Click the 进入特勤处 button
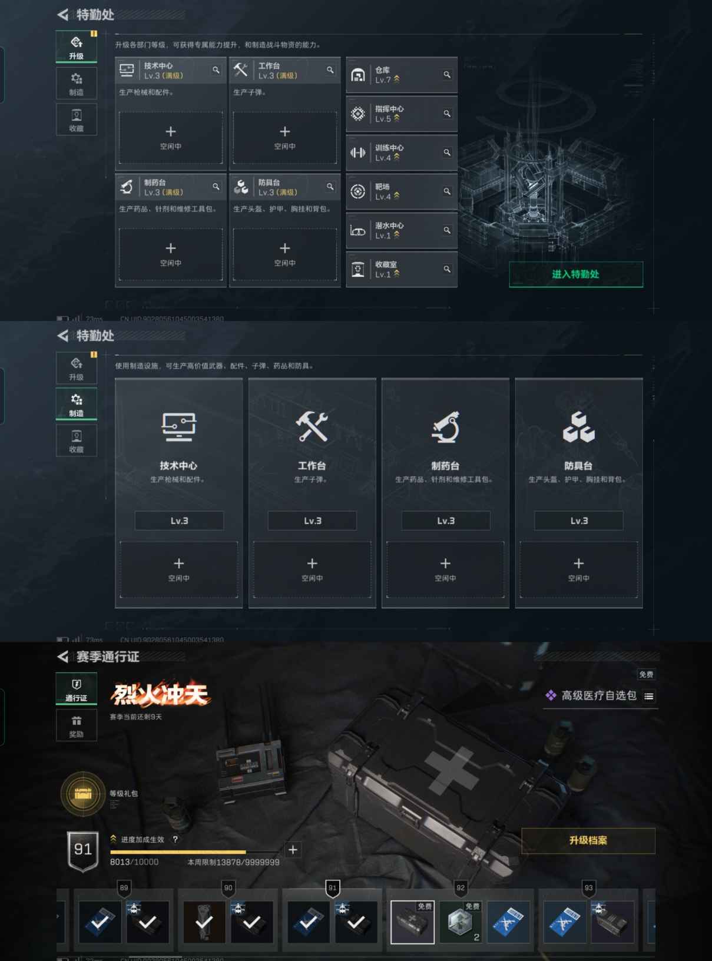This screenshot has height=961, width=712. pos(576,274)
